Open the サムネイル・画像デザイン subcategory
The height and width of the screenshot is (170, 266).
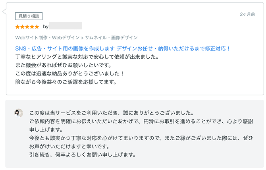tap(112, 38)
